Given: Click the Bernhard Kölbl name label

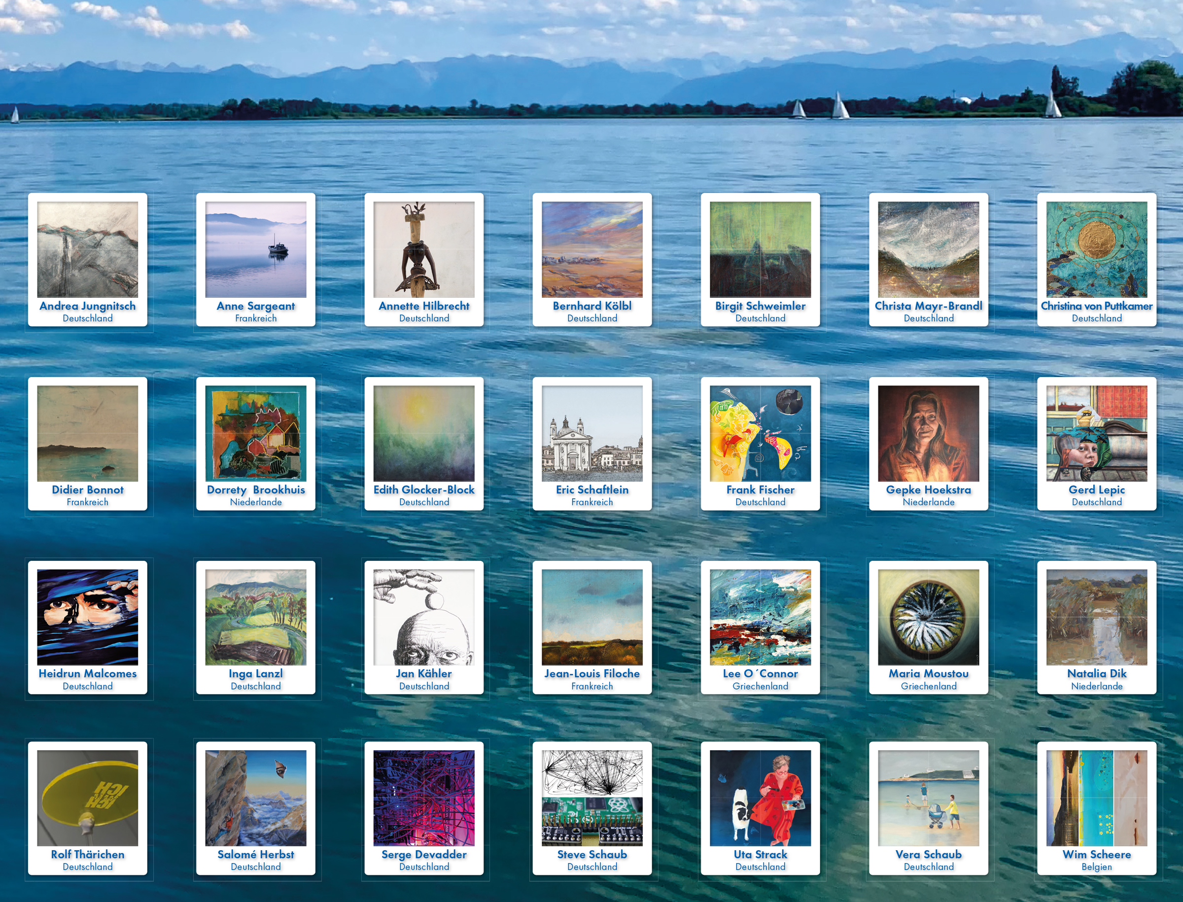Looking at the screenshot, I should click(x=592, y=306).
